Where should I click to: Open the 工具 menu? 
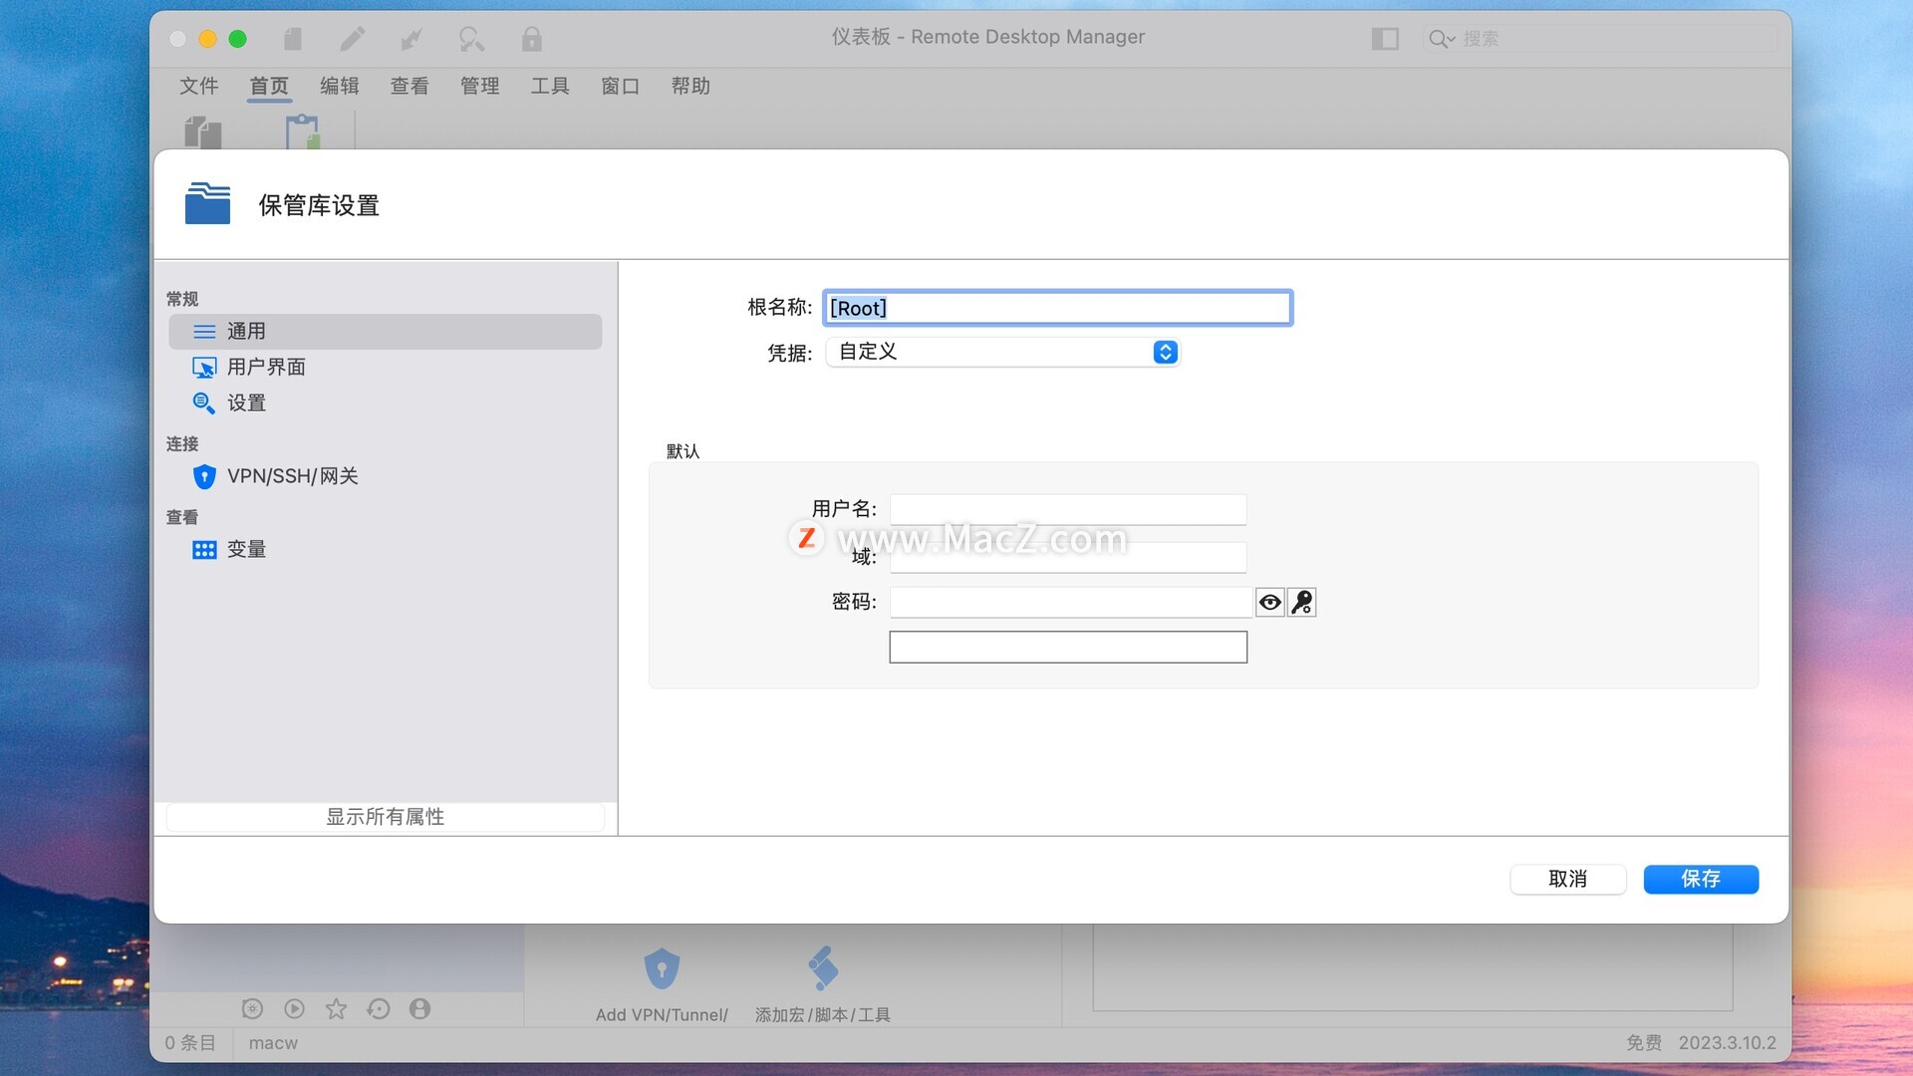549,86
